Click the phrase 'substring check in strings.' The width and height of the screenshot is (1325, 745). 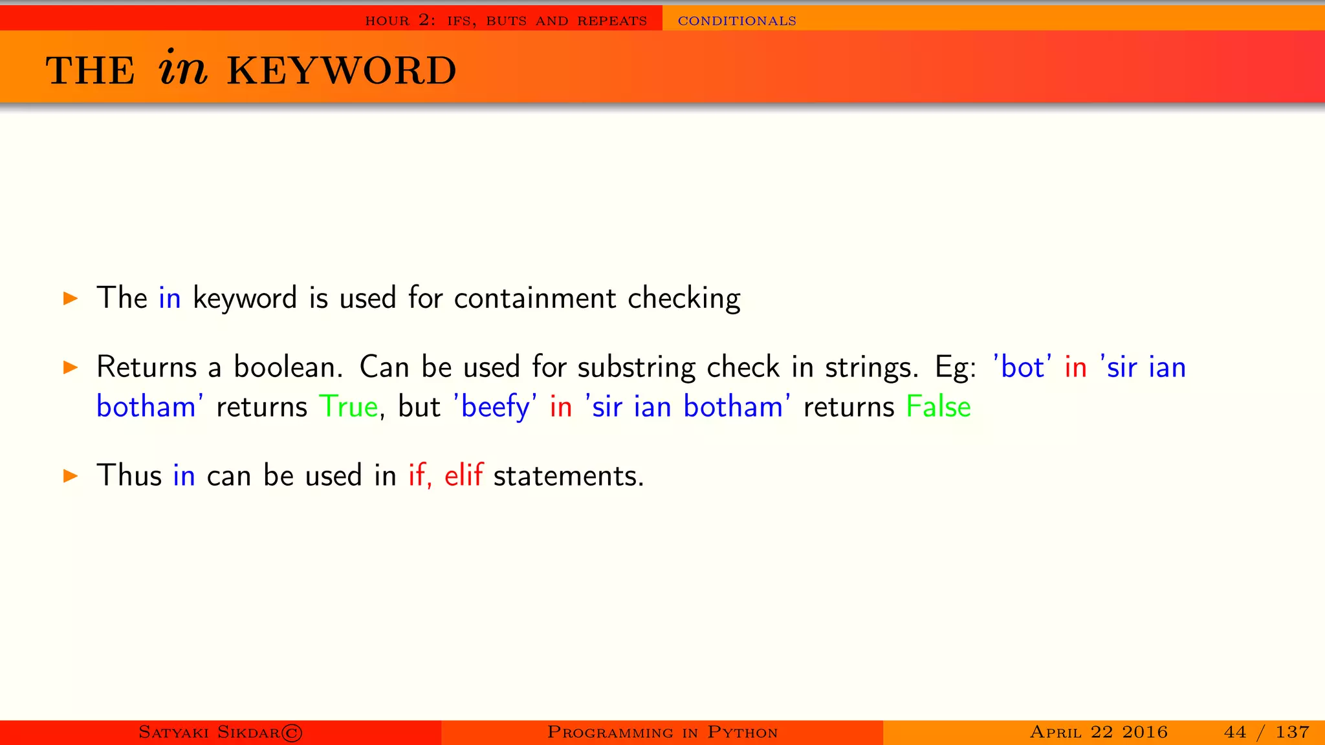[749, 367]
